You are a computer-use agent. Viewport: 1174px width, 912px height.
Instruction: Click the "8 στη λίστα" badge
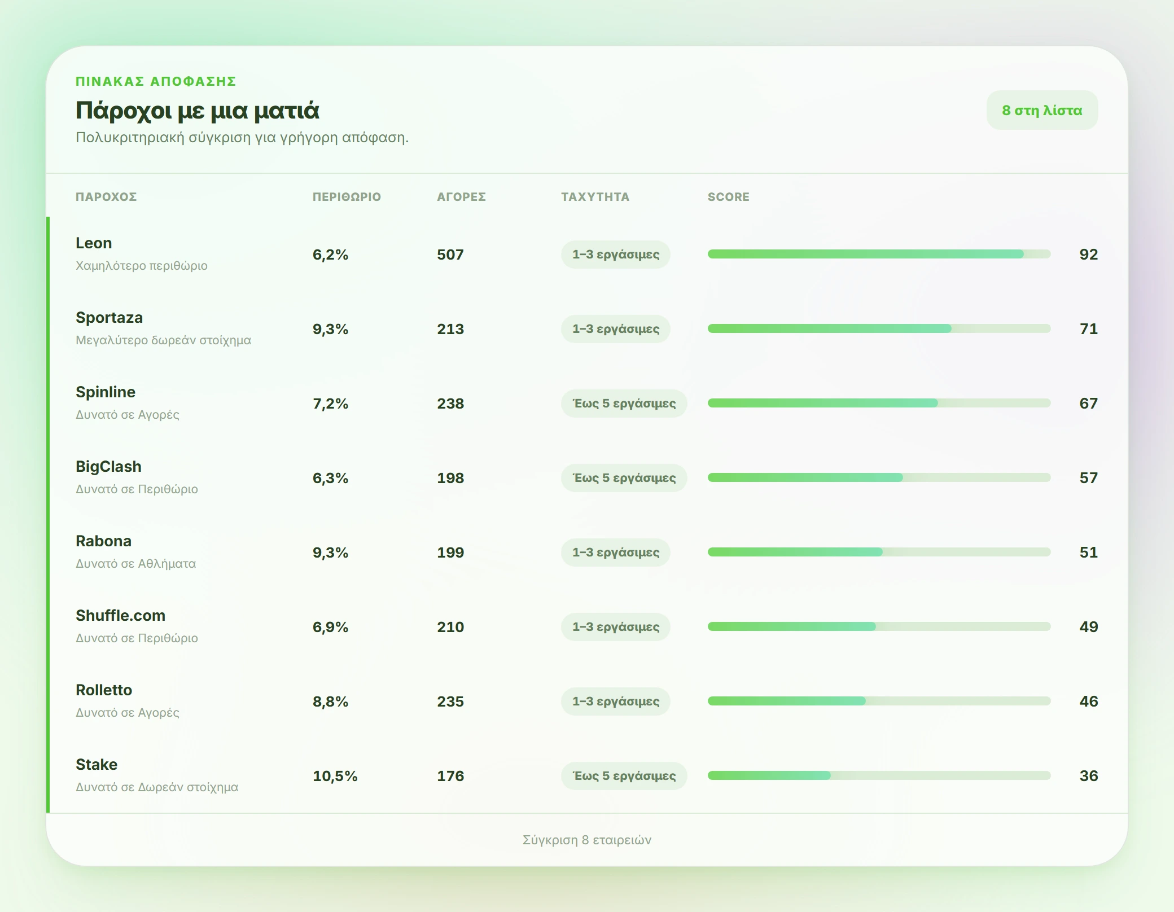tap(1042, 110)
